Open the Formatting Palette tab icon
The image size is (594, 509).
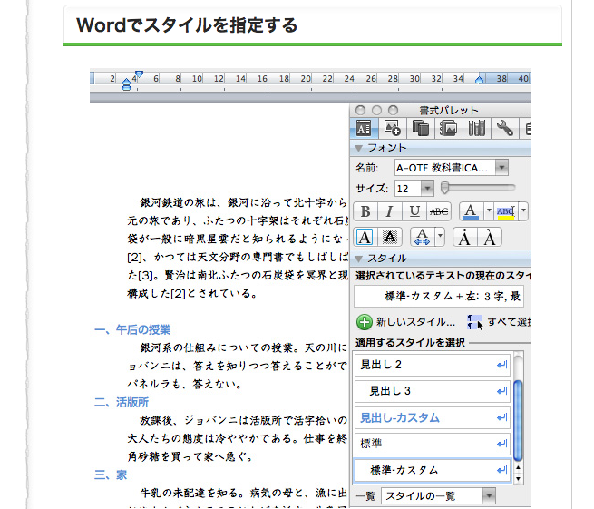click(x=364, y=128)
